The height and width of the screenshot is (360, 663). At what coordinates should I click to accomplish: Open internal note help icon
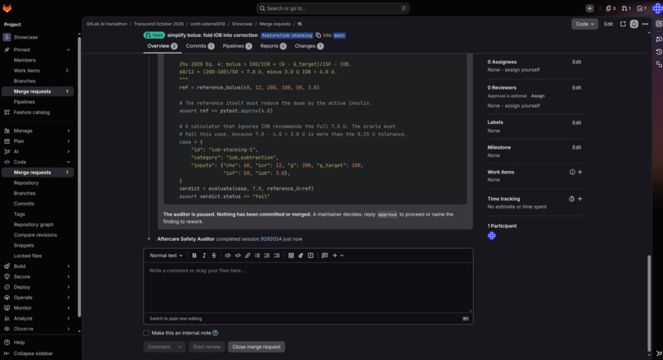click(216, 333)
